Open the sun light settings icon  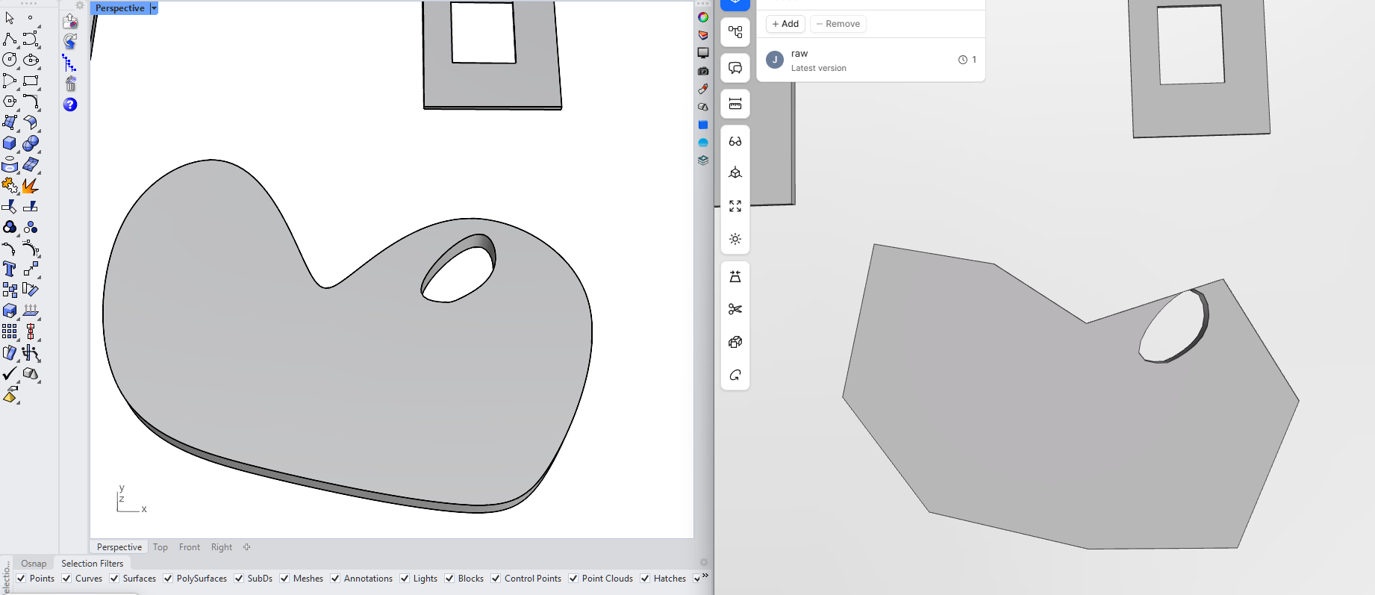(x=735, y=239)
